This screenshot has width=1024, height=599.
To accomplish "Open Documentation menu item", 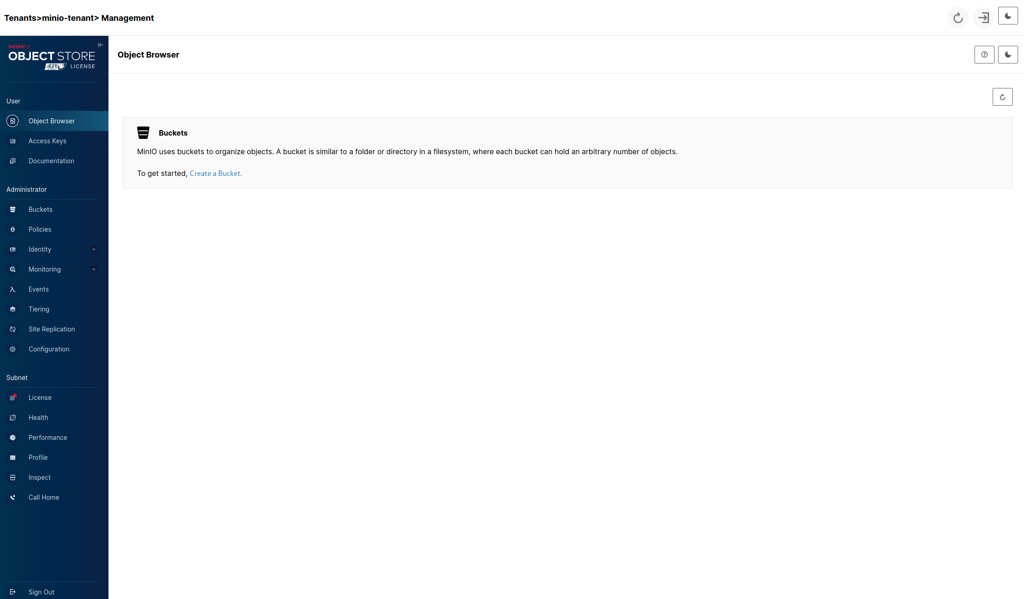I will pos(51,161).
